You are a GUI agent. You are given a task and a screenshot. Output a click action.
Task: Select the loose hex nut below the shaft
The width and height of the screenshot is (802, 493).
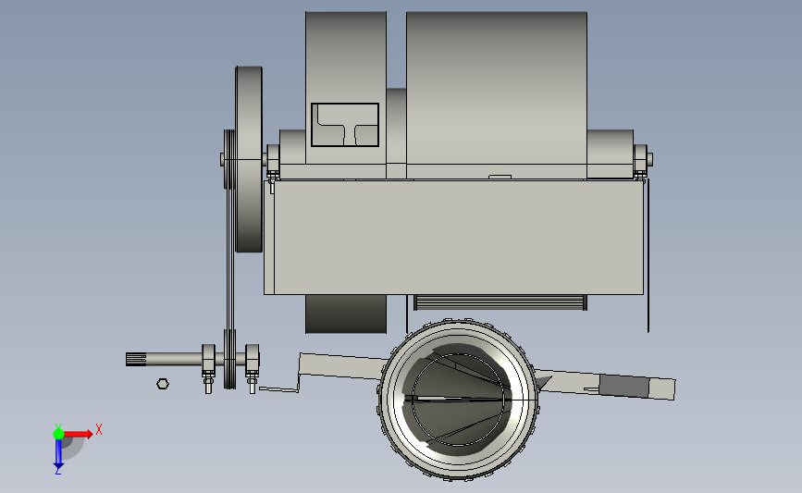coord(163,384)
